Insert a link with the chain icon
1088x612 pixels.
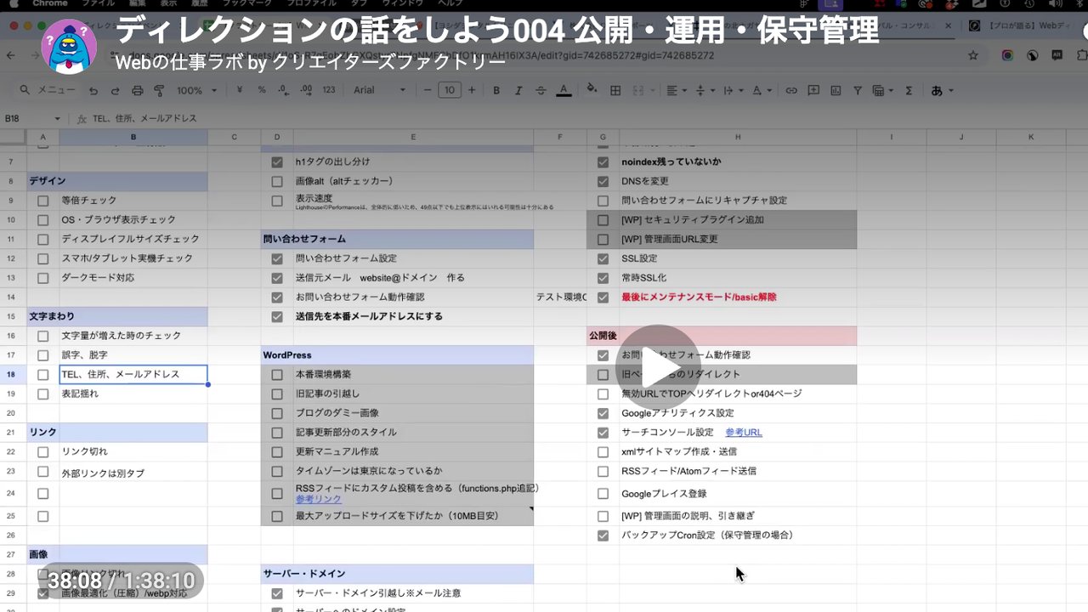791,90
